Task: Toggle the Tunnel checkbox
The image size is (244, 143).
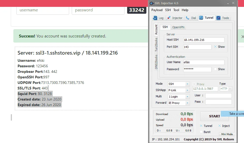Action: (x=201, y=126)
